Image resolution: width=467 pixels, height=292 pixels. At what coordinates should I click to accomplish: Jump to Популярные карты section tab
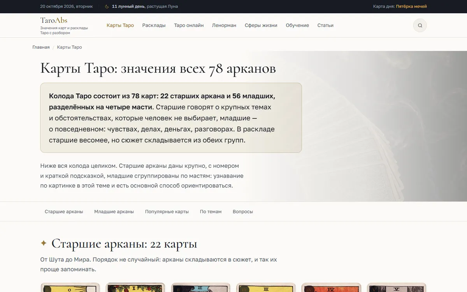point(167,212)
